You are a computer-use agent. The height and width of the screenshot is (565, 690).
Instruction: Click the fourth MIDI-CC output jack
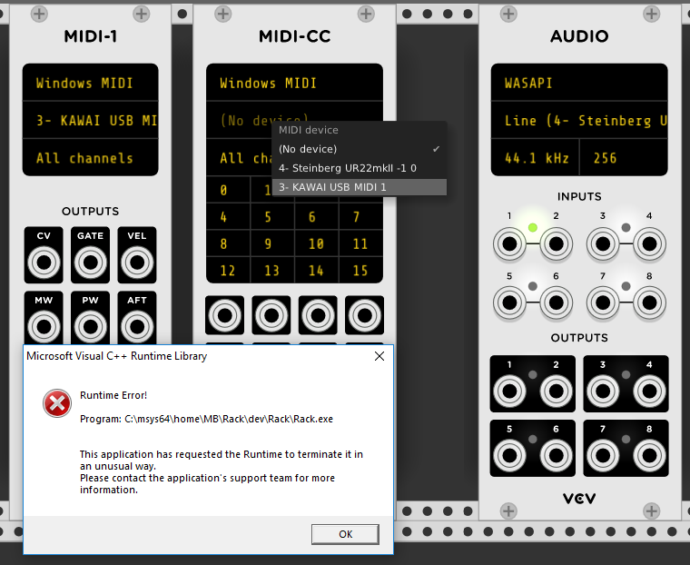(364, 315)
